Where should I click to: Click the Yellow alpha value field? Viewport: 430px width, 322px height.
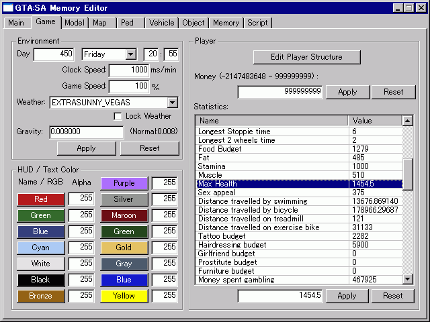[165, 296]
